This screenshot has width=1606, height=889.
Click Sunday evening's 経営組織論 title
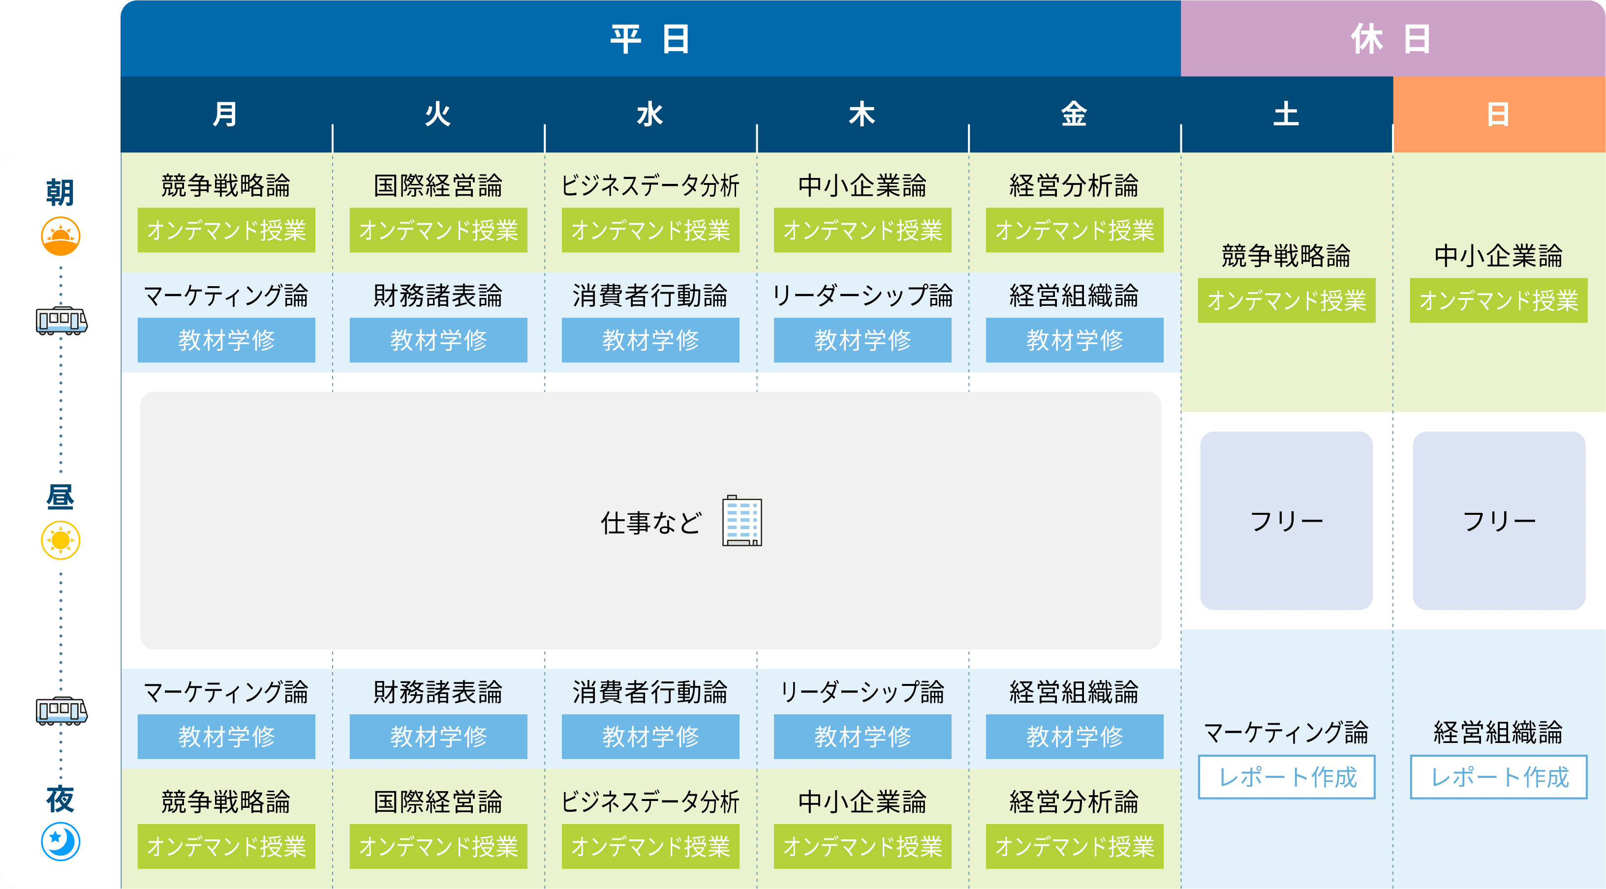pos(1499,733)
